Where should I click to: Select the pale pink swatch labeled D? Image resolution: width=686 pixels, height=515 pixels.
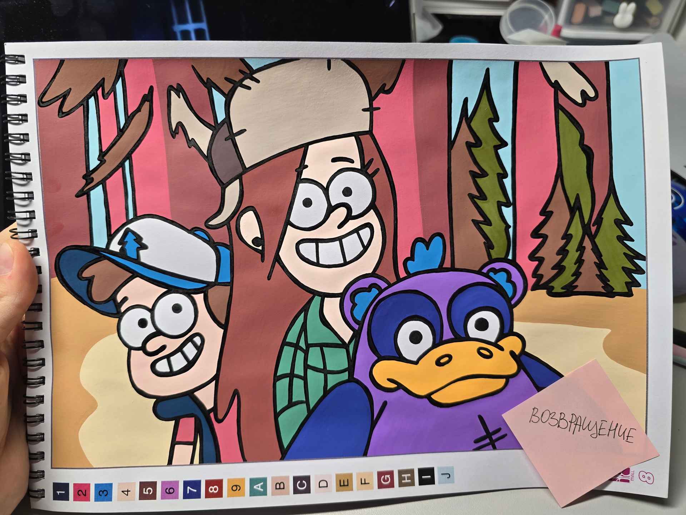323,483
